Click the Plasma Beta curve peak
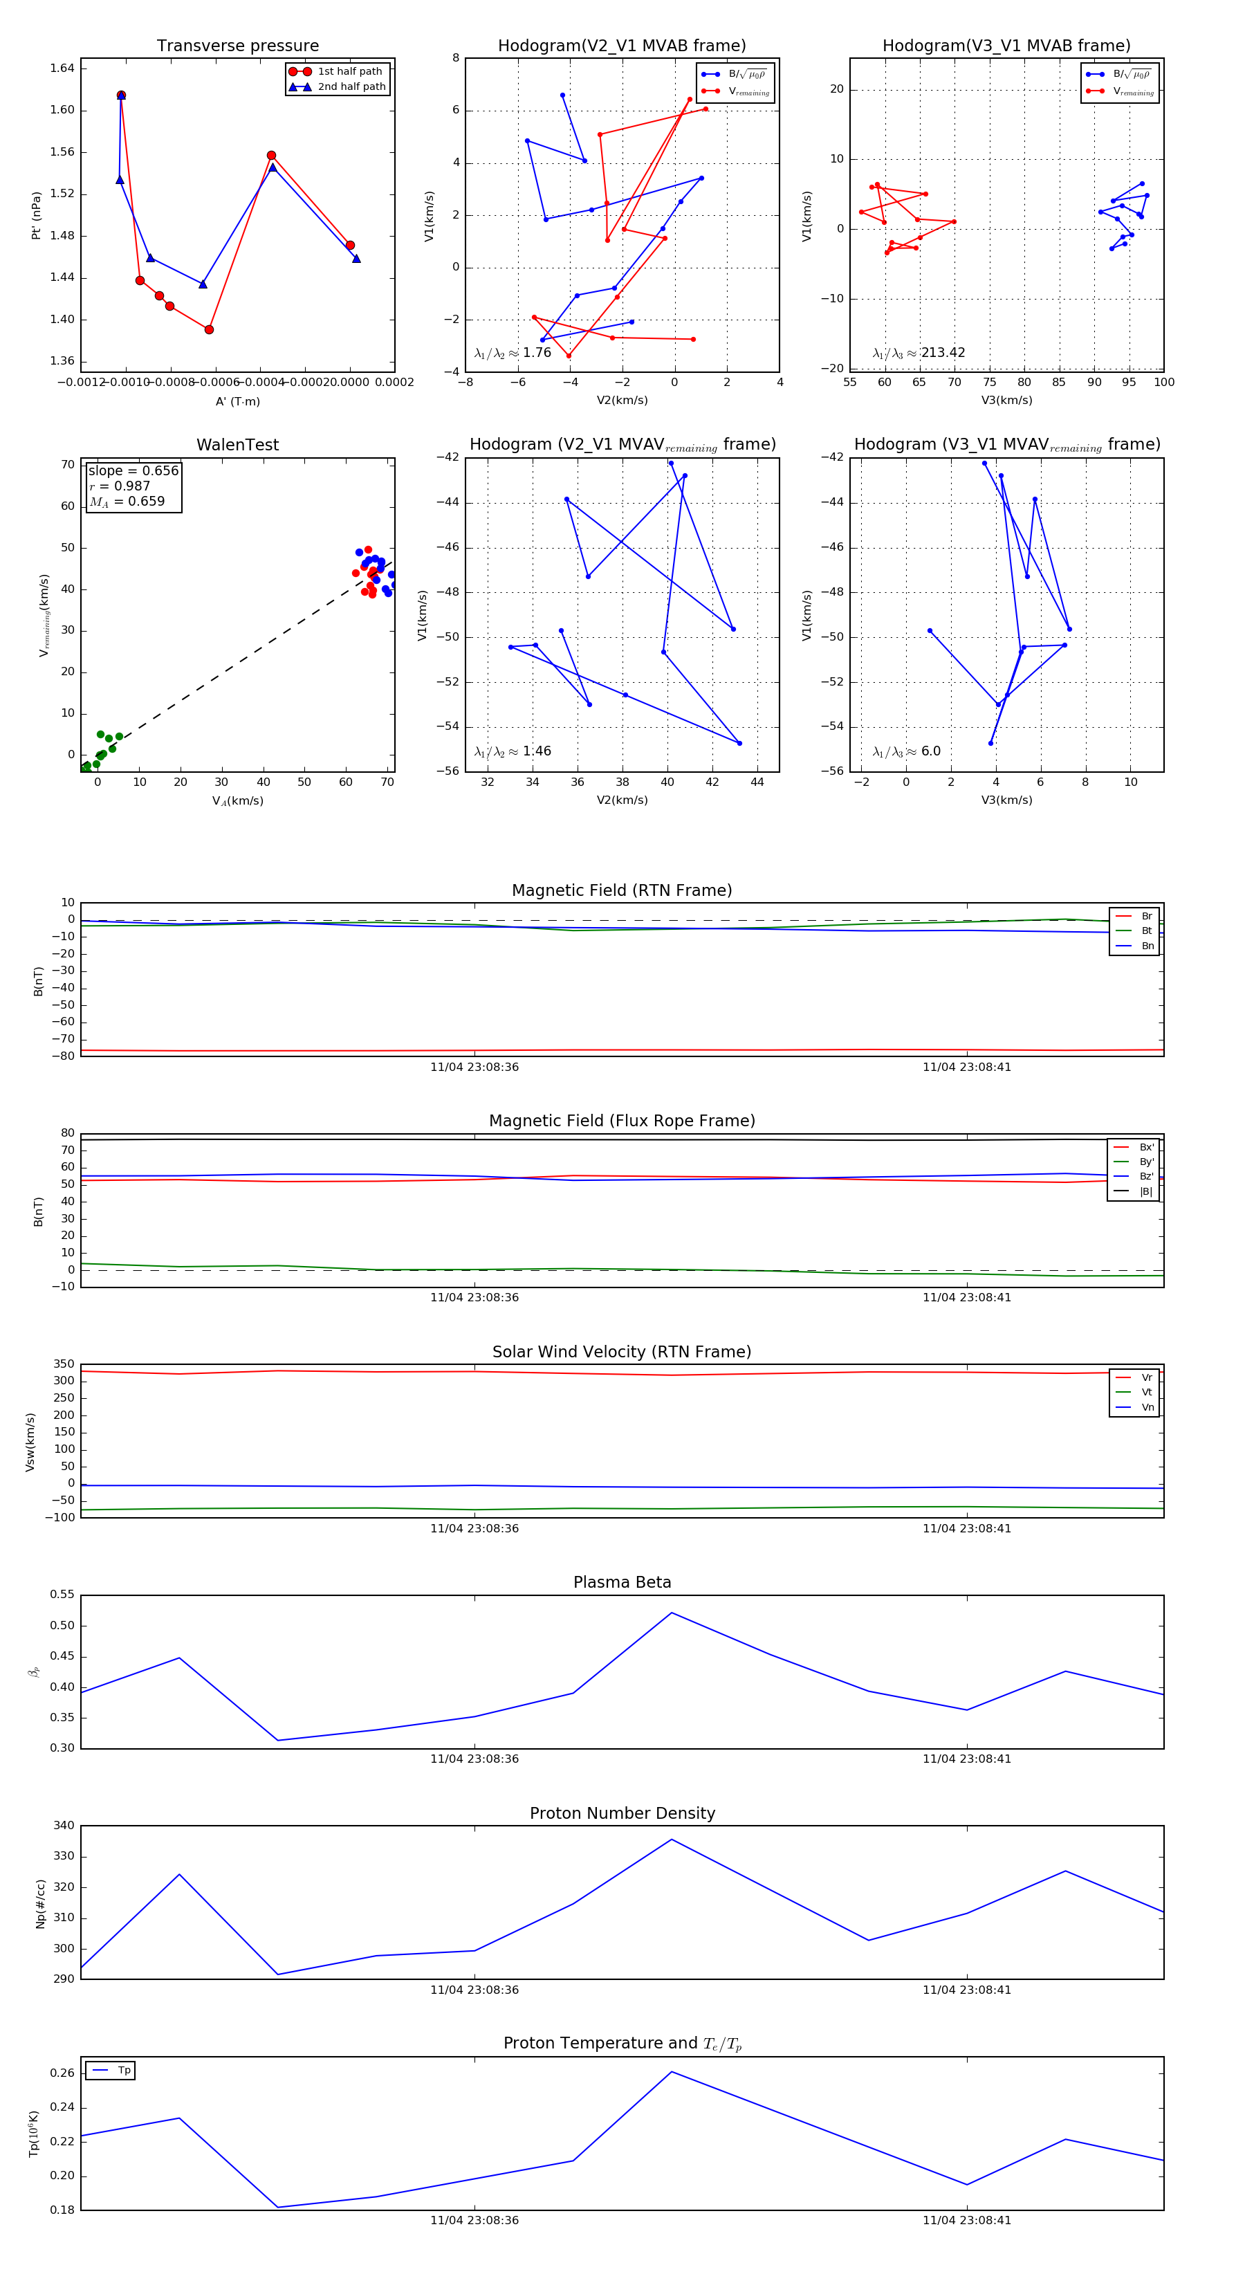This screenshot has height=2283, width=1245. click(672, 1612)
